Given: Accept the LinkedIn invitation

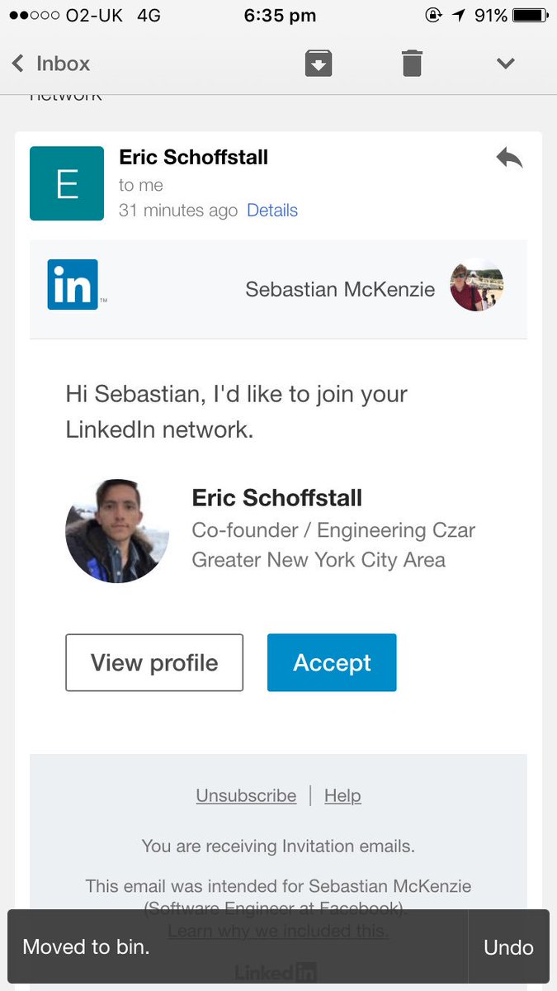Looking at the screenshot, I should tap(332, 662).
